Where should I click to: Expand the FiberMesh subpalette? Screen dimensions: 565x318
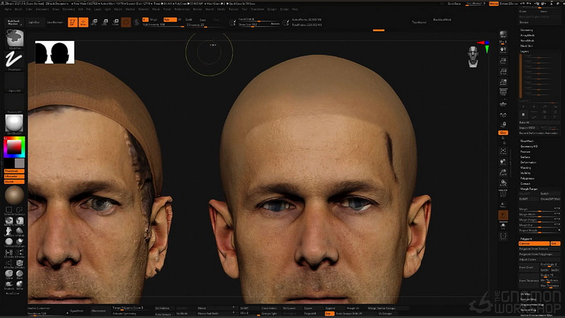point(527,141)
